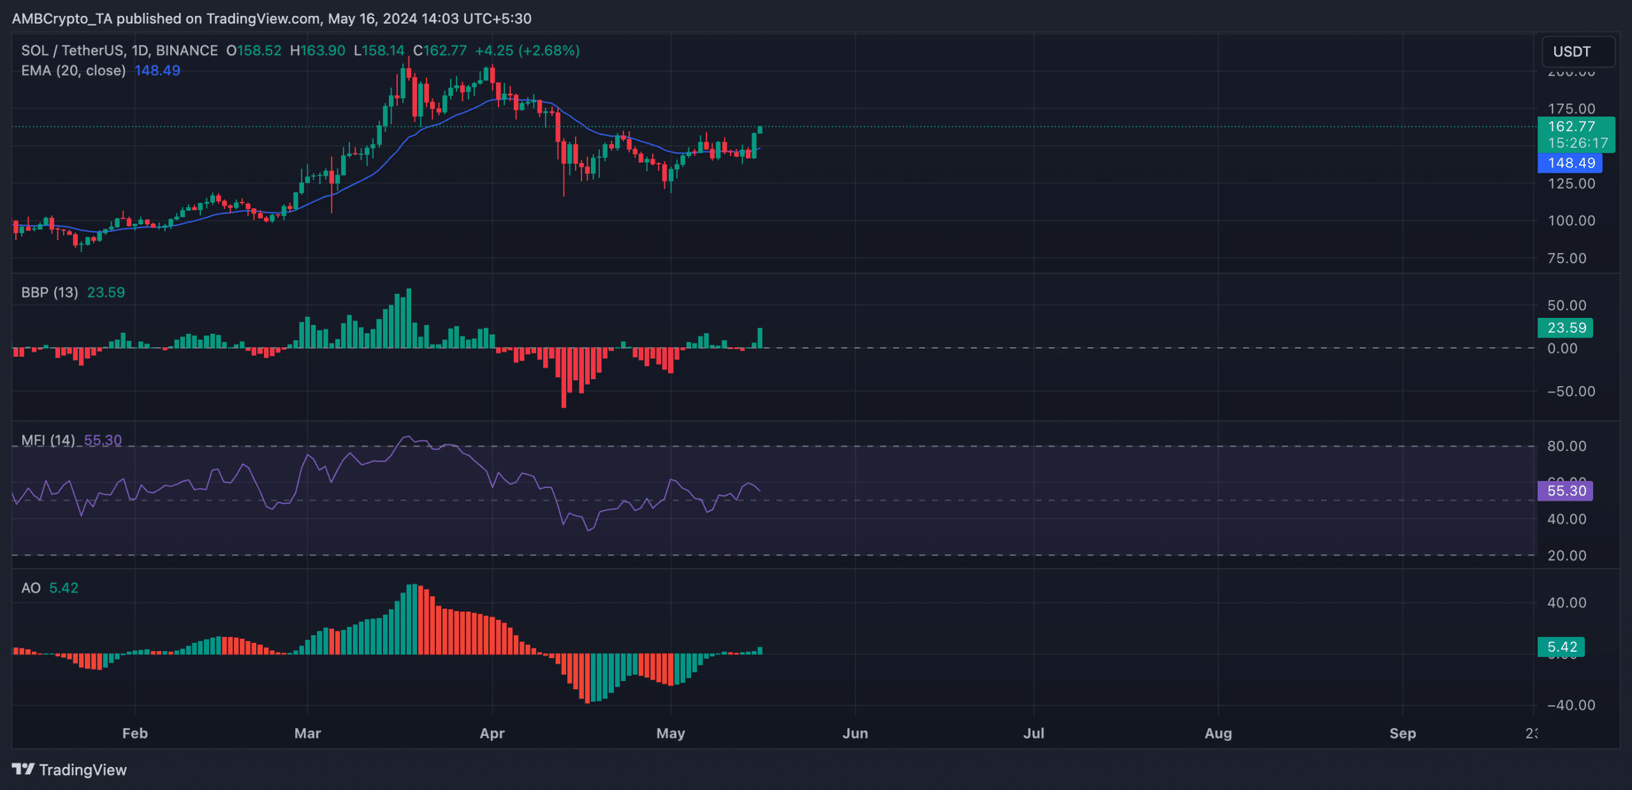The height and width of the screenshot is (790, 1632).
Task: Click the 75.00 price axis label
Action: click(1567, 258)
